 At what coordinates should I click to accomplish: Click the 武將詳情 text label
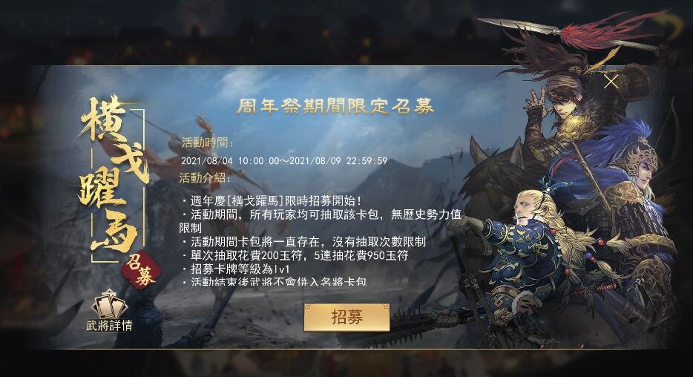click(x=109, y=326)
